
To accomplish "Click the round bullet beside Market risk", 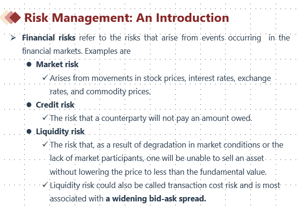I will pos(29,64).
